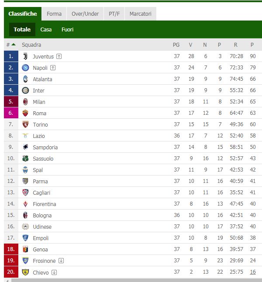
Task: Click the Roma crest icon
Action: [x=25, y=113]
